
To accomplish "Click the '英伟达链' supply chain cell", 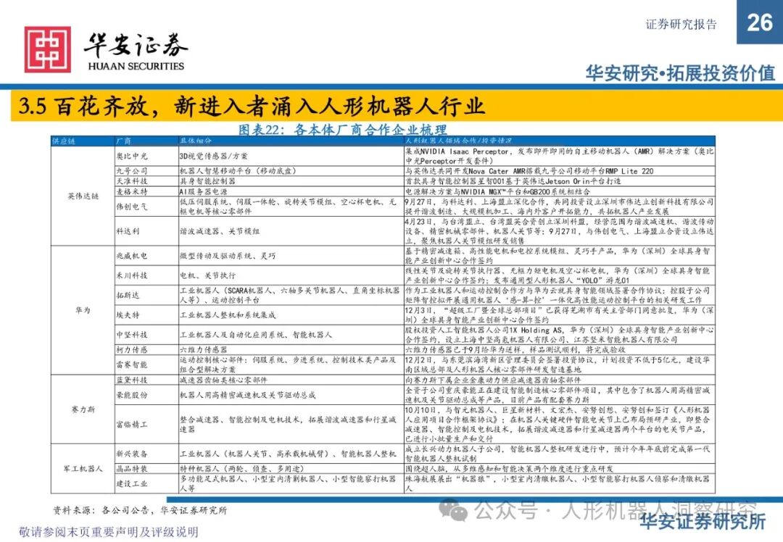I will [83, 196].
